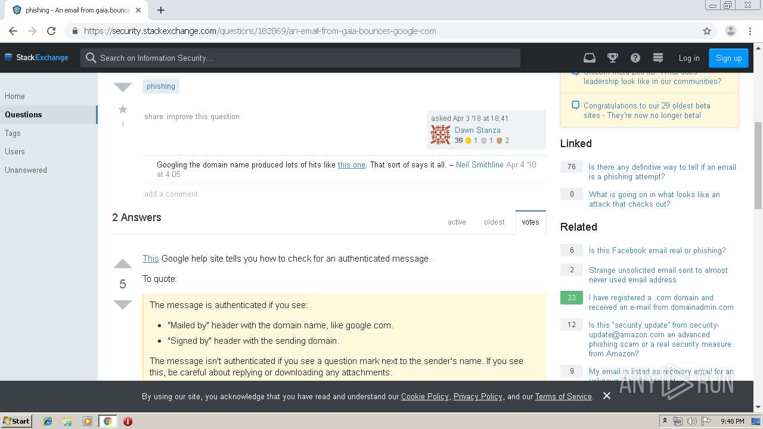The image size is (763, 429).
Task: Dismiss the cookie policy banner
Action: pyautogui.click(x=606, y=396)
